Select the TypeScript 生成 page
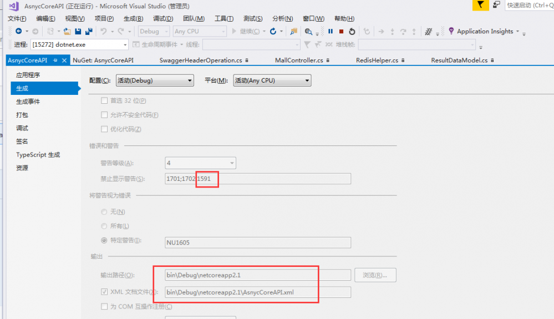The width and height of the screenshot is (554, 319). [x=38, y=155]
